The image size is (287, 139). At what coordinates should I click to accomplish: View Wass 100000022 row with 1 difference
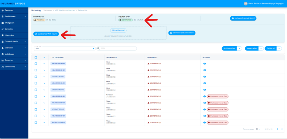(205, 123)
